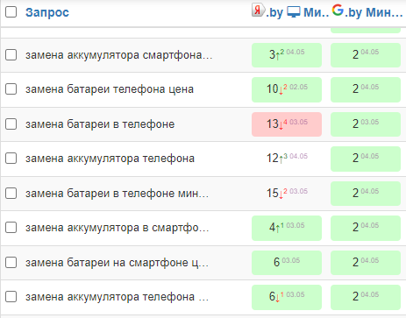Click Yandex position 12 with up arrow
Image resolution: width=406 pixels, height=318 pixels.
coord(287,159)
